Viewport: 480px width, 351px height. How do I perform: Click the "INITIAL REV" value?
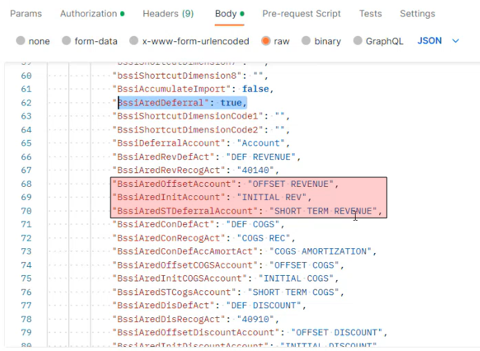(272, 197)
